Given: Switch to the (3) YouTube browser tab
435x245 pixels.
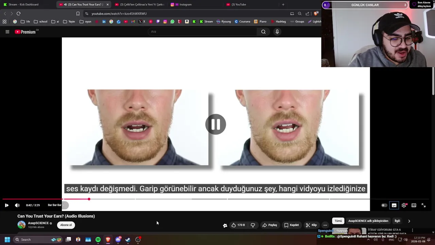Looking at the screenshot, I should (251, 4).
